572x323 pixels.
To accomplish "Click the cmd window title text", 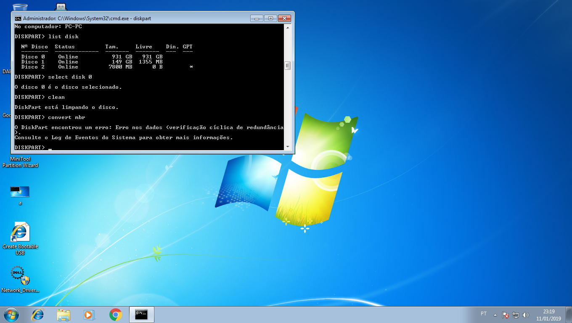I will (87, 19).
